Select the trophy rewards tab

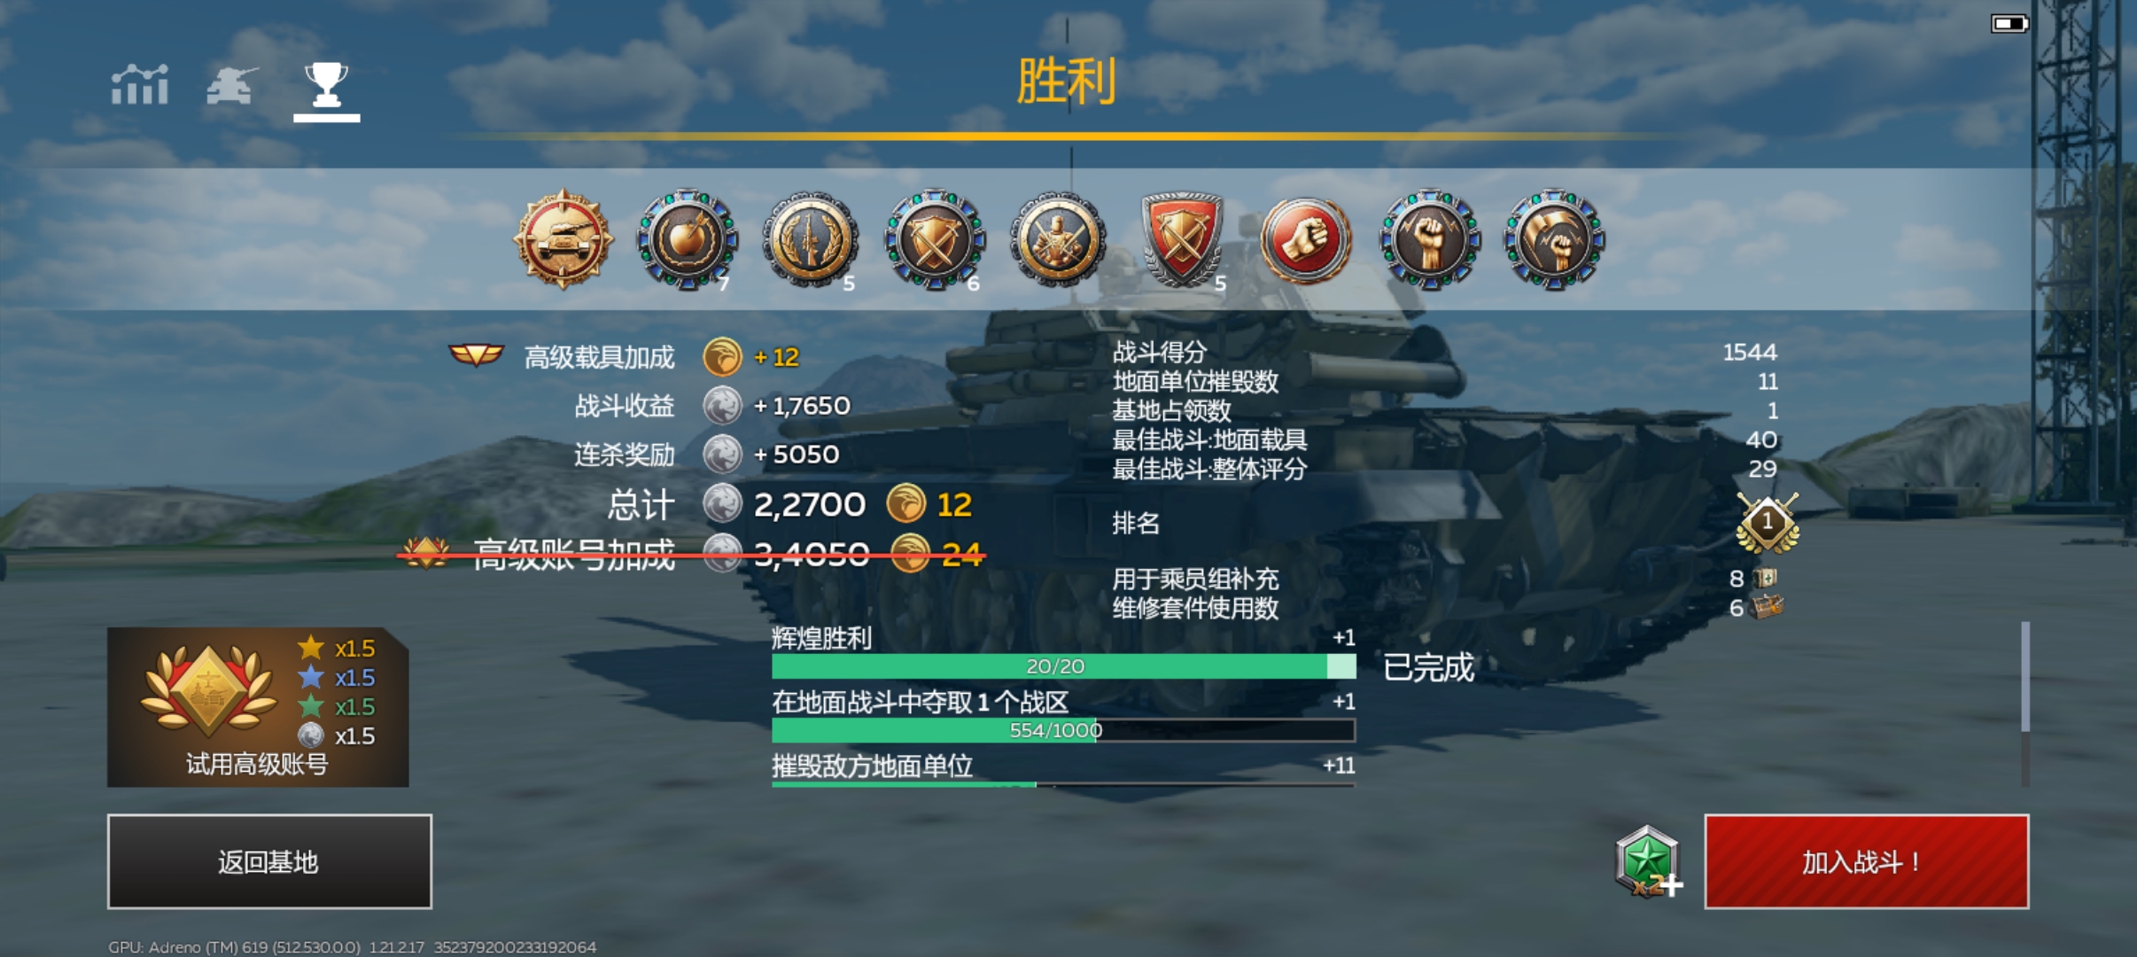326,89
